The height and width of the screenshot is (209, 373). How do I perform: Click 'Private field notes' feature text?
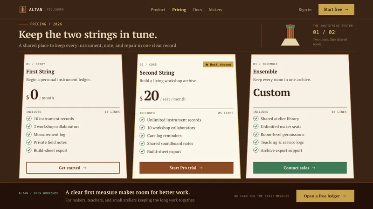(50, 142)
